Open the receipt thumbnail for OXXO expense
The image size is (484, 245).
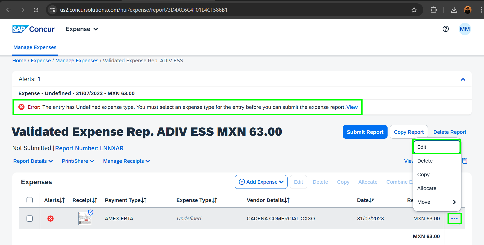point(85,218)
